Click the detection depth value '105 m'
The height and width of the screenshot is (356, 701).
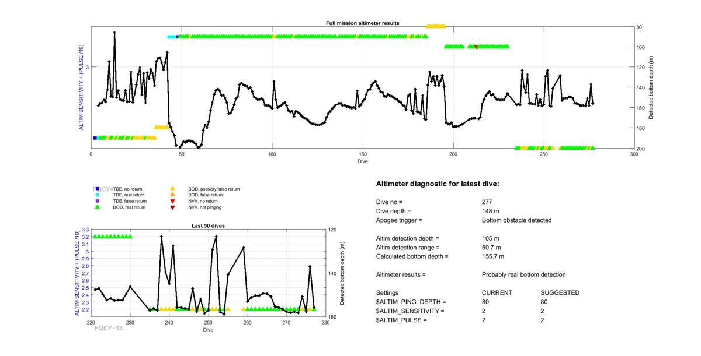[x=491, y=238]
